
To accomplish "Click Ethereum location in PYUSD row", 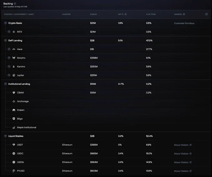I will click(x=67, y=171).
